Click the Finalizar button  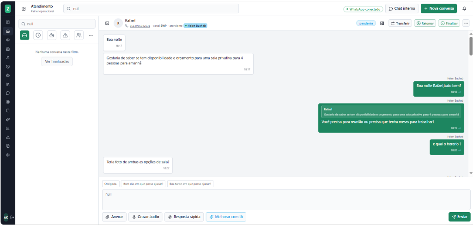(x=449, y=23)
